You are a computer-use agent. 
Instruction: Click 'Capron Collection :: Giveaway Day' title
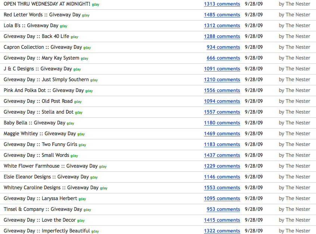tap(43, 47)
